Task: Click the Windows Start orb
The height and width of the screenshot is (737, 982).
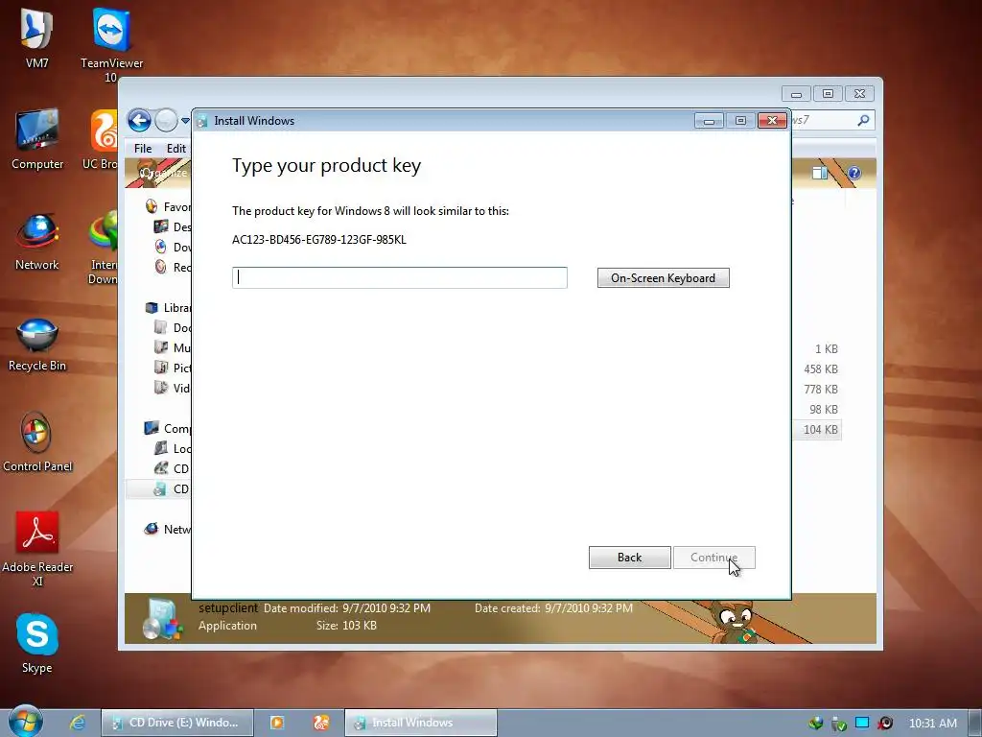Action: coord(25,722)
